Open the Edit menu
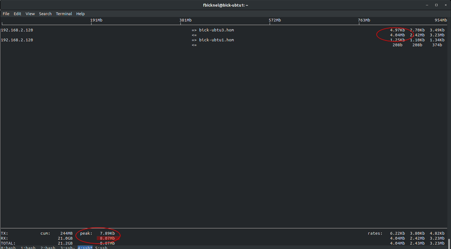This screenshot has height=249, width=451. click(x=17, y=14)
